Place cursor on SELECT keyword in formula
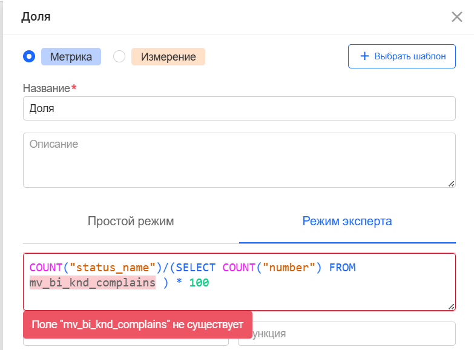The height and width of the screenshot is (350, 474). (x=197, y=267)
